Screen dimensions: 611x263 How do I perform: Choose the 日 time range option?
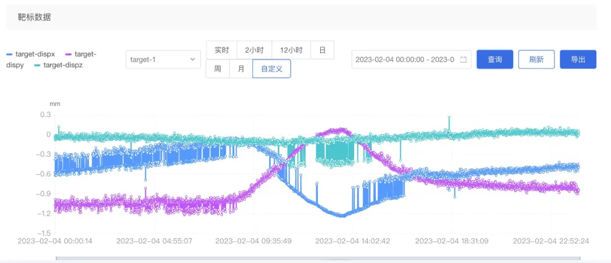tap(322, 50)
